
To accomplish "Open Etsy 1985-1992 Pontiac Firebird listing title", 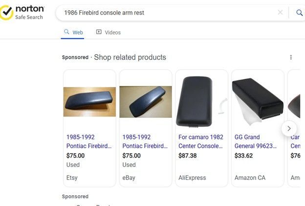I will point(89,141).
